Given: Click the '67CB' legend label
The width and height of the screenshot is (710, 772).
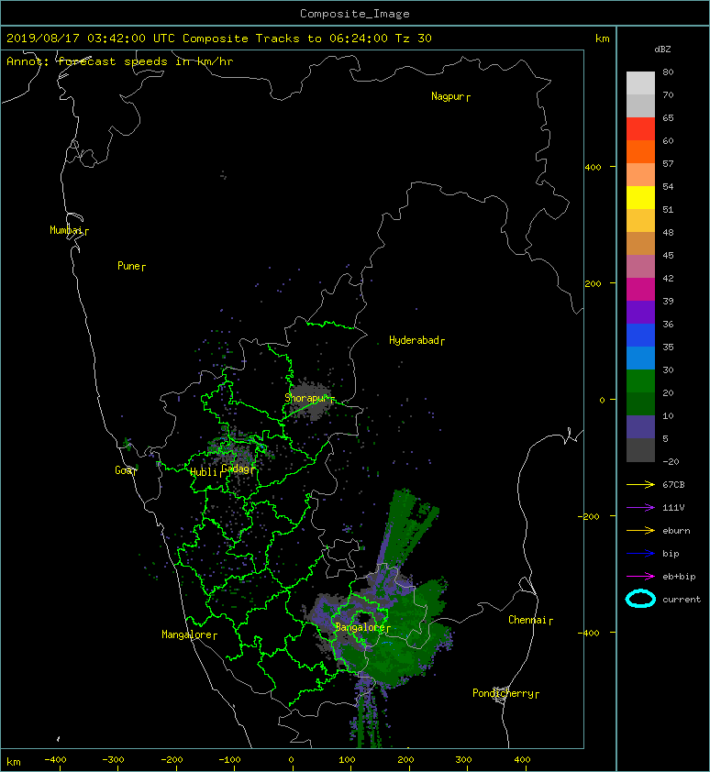Looking at the screenshot, I should coord(673,485).
